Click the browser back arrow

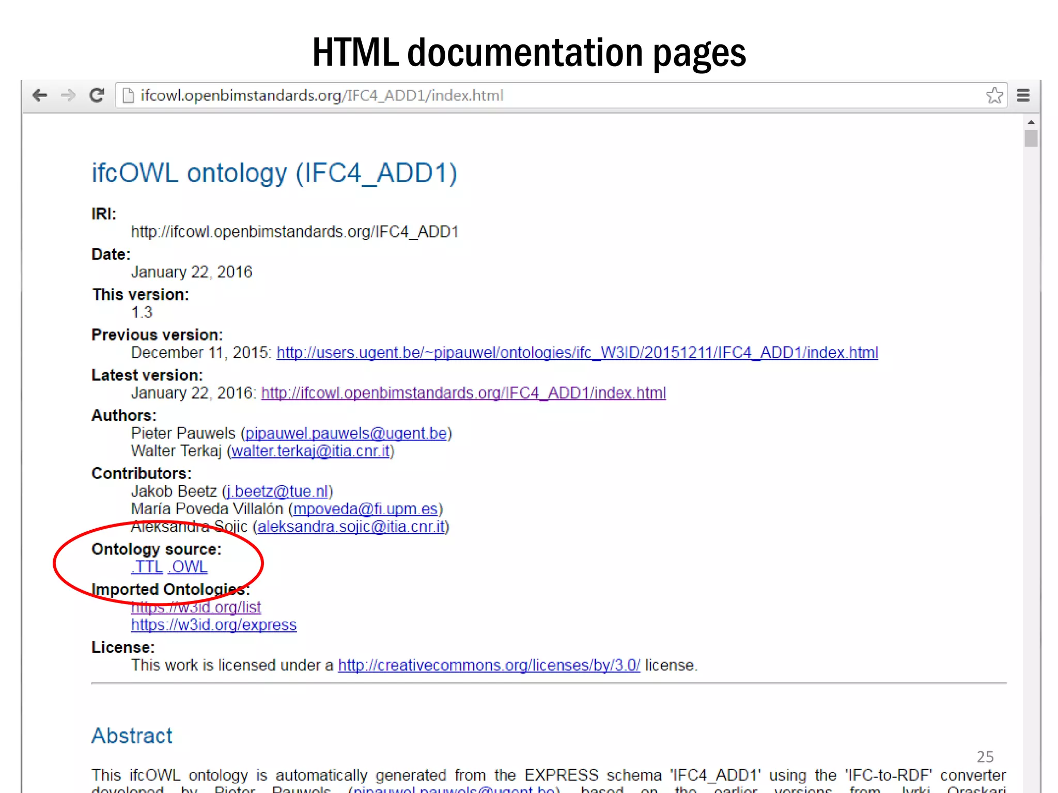coord(40,95)
